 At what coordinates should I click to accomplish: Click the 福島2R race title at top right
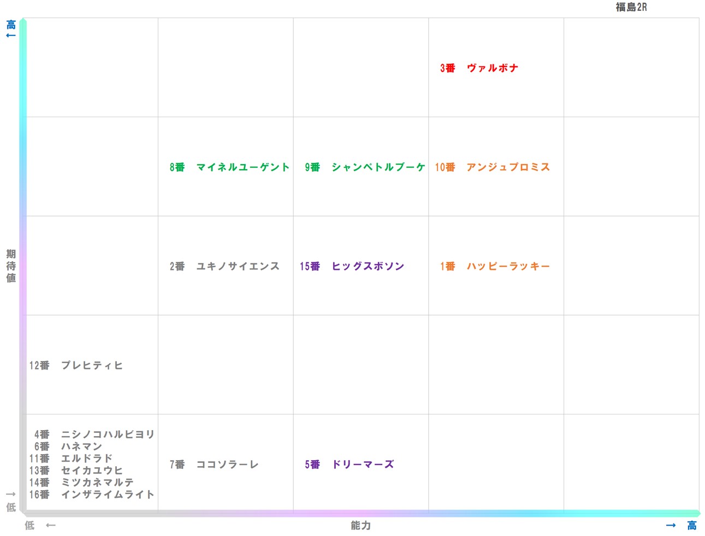tap(630, 7)
